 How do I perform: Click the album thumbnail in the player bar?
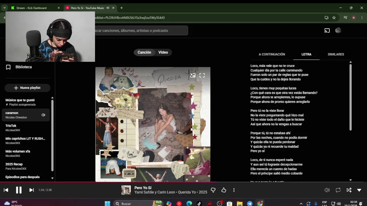126,190
